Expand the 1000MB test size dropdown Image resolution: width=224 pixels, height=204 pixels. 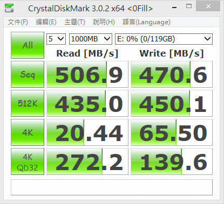[x=91, y=39]
